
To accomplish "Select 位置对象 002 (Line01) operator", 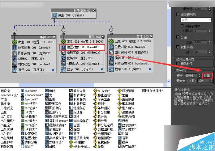I will click(x=82, y=47).
